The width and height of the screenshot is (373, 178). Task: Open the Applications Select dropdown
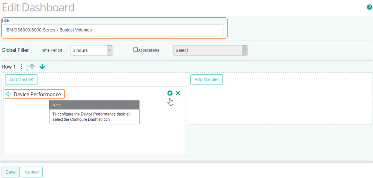coord(210,50)
